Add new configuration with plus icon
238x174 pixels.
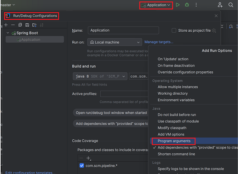tap(6, 25)
